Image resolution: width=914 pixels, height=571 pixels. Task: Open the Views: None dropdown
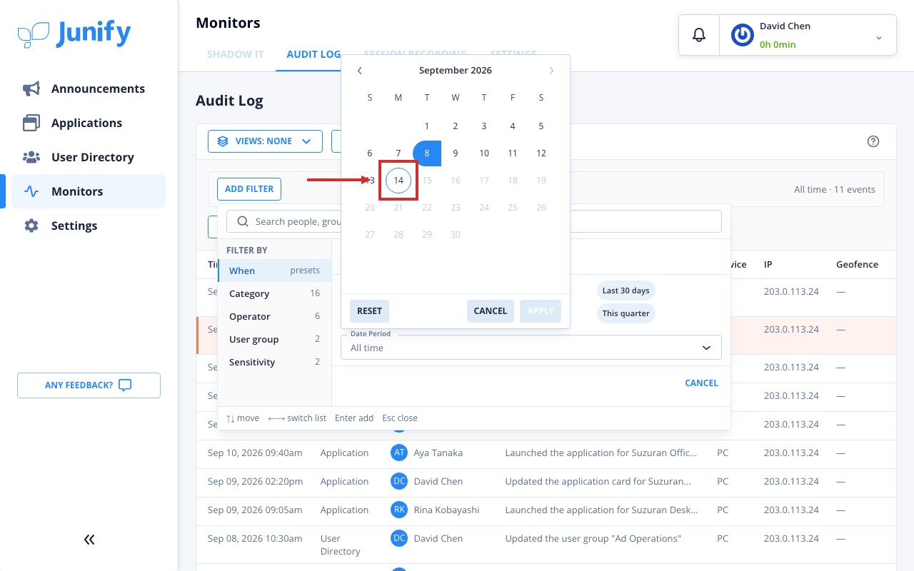click(265, 141)
